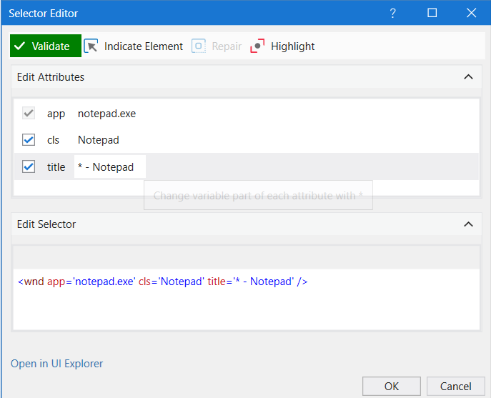Uncheck the title attribute checkbox
This screenshot has height=398, width=491.
(x=29, y=166)
